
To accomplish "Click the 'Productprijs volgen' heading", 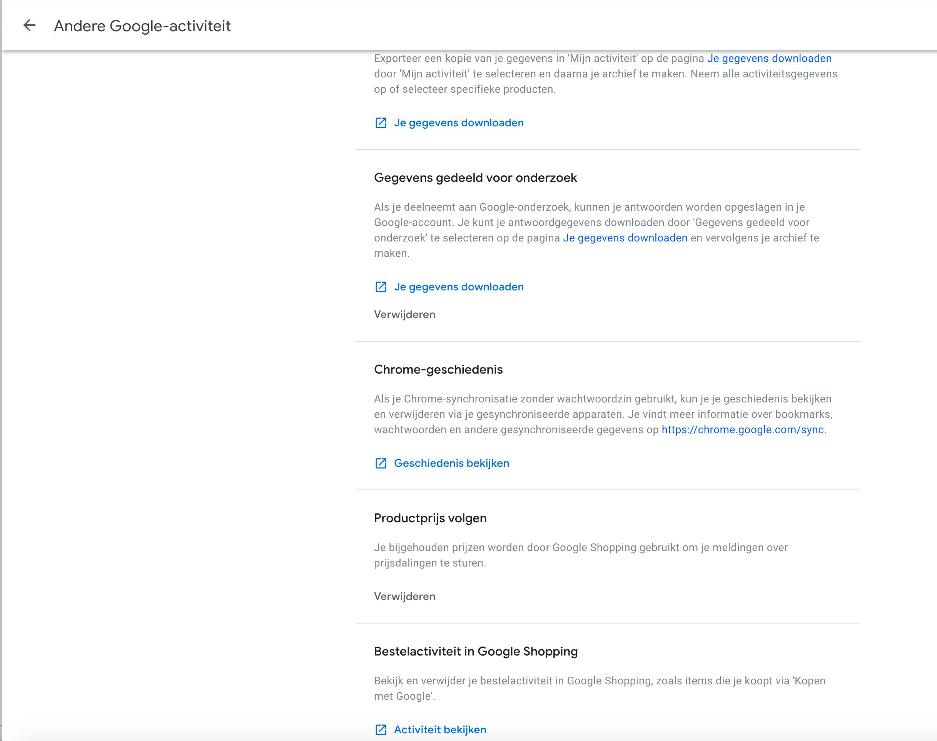I will (x=430, y=518).
